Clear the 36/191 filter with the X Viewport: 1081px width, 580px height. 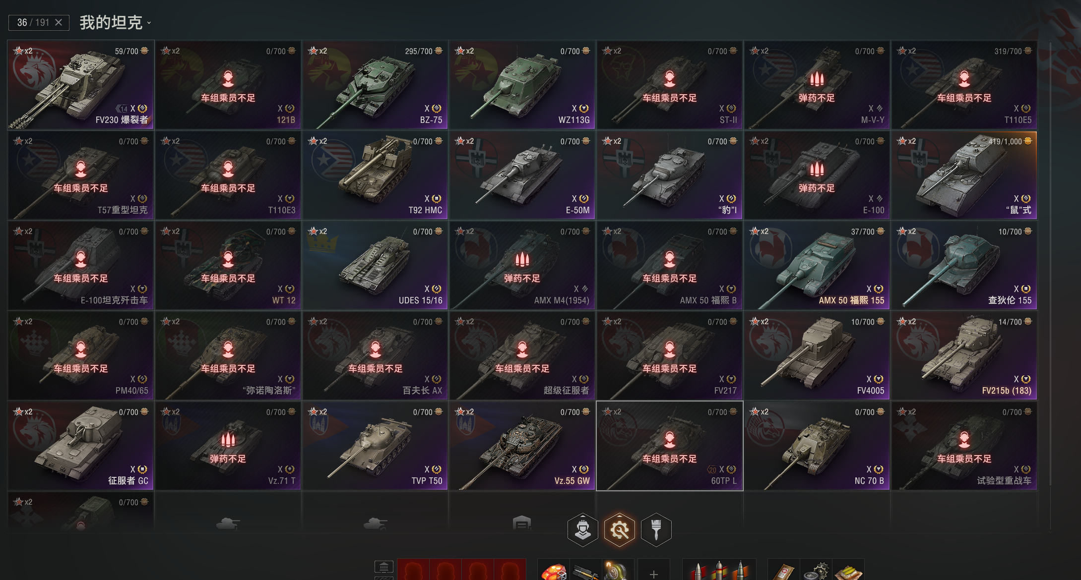tap(59, 22)
